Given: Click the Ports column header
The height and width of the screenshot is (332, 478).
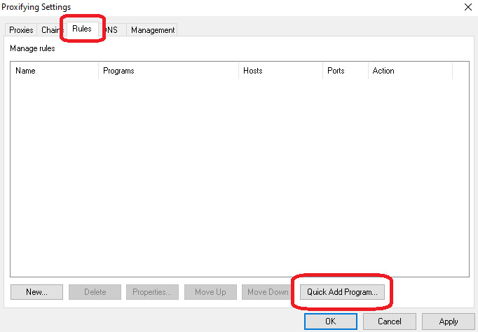Looking at the screenshot, I should click(x=345, y=71).
